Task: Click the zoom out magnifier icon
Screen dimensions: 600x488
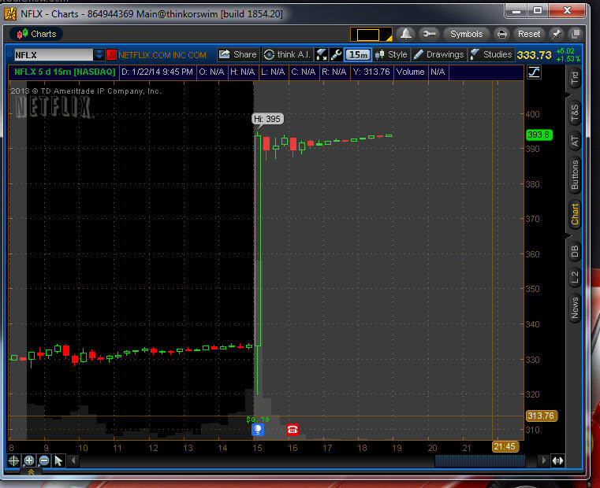Action: coord(44,461)
